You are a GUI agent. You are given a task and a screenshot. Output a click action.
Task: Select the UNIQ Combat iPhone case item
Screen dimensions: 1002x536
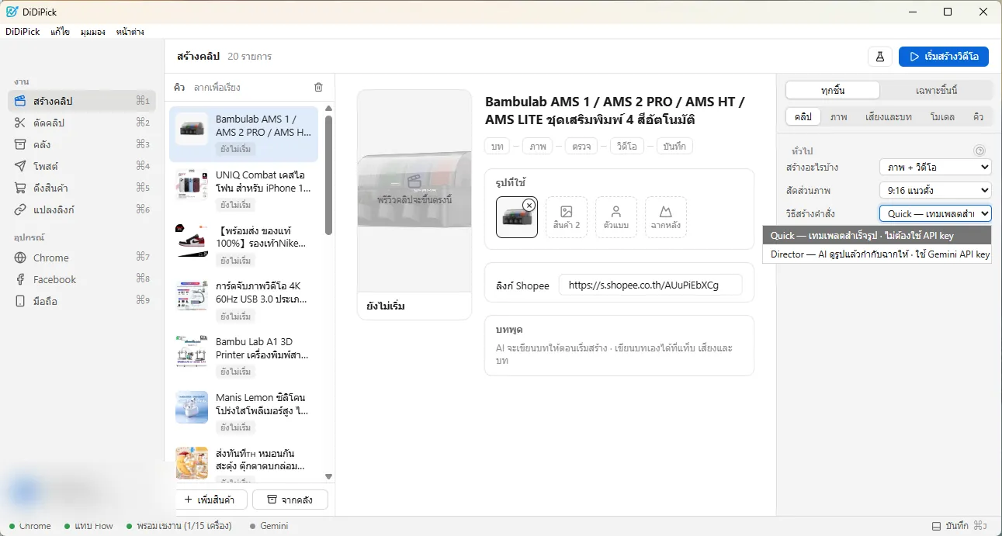pos(244,190)
